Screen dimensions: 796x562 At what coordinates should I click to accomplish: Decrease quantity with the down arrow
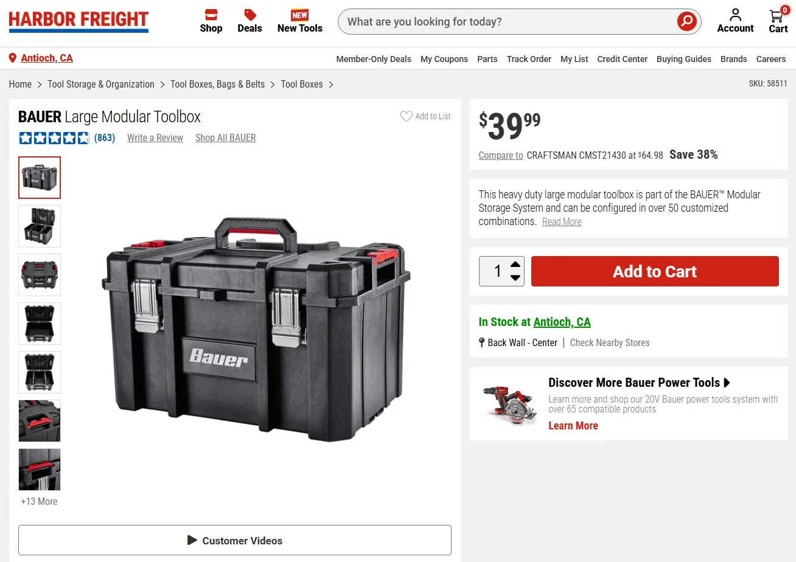515,278
